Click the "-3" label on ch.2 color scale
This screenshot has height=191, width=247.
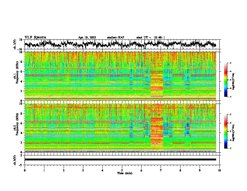click(x=230, y=115)
